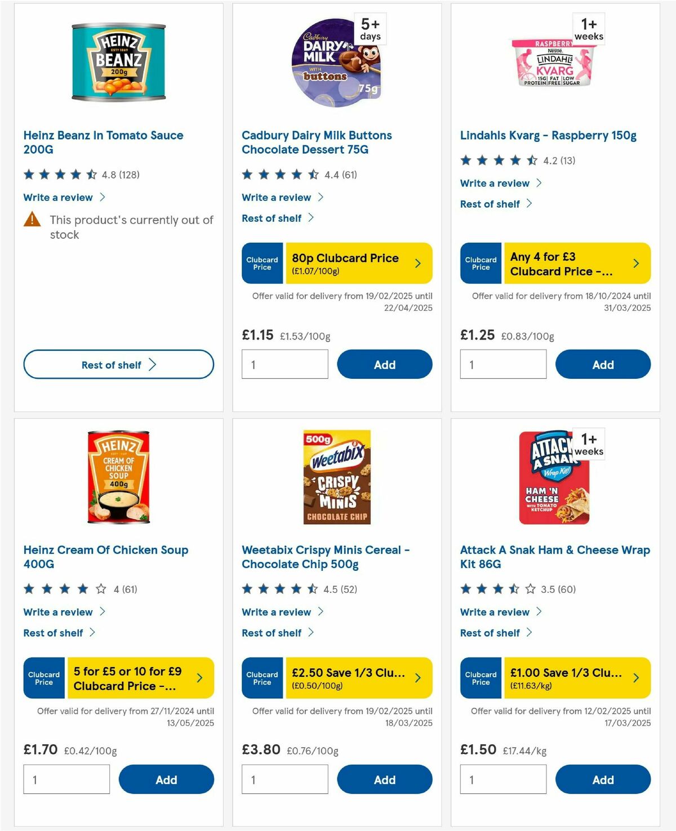Expand the "Any 4 for £3" offer chevron
This screenshot has width=676, height=831.
pos(636,263)
